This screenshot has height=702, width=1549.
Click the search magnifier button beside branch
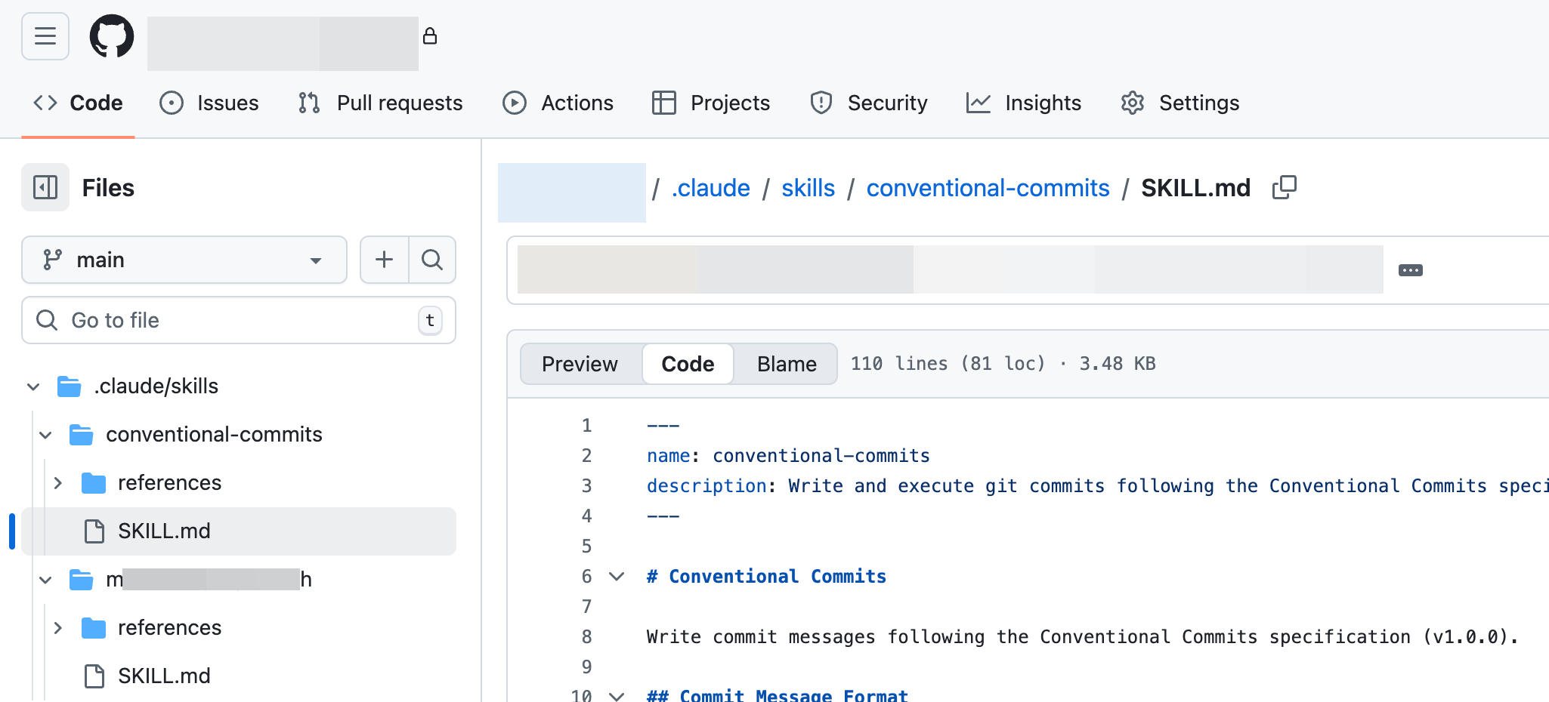point(432,260)
